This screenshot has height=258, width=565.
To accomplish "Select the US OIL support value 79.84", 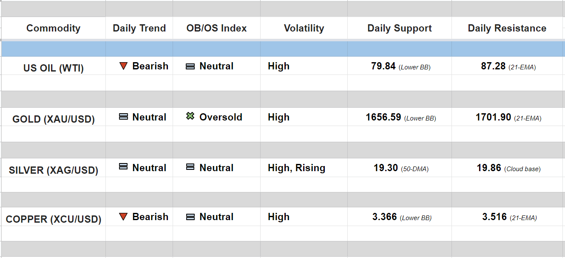I will 383,66.
